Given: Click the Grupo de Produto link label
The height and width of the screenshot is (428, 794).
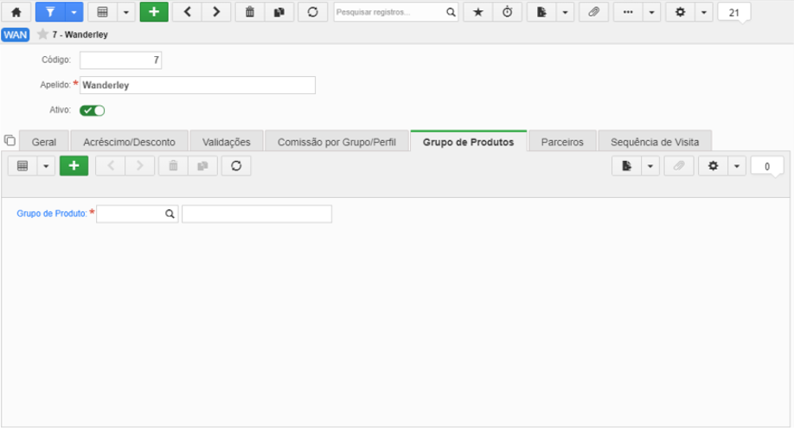Looking at the screenshot, I should click(52, 214).
